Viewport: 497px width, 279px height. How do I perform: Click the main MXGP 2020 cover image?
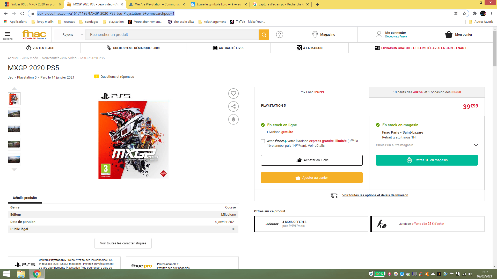134,136
